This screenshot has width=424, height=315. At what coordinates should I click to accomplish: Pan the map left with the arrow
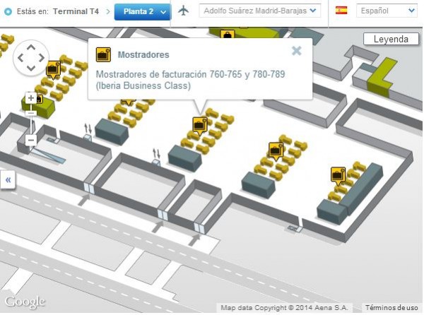pyautogui.click(x=20, y=58)
